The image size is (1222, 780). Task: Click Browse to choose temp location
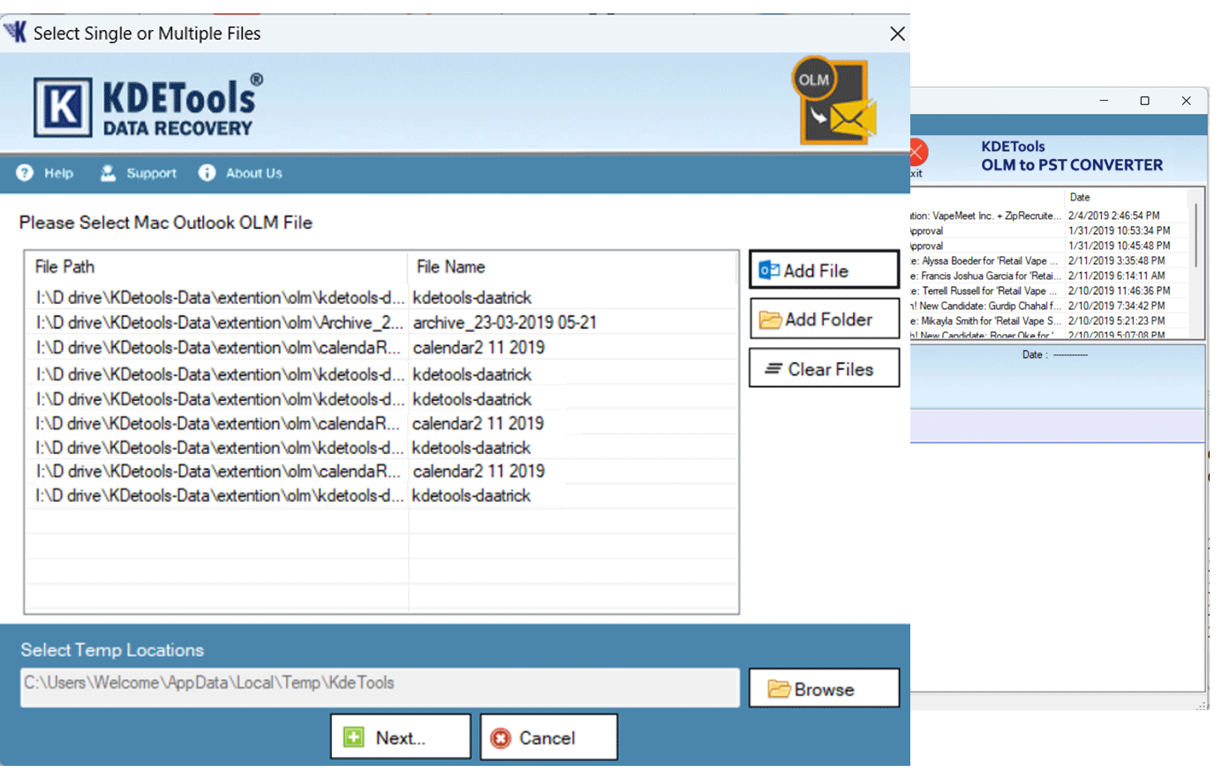(824, 689)
